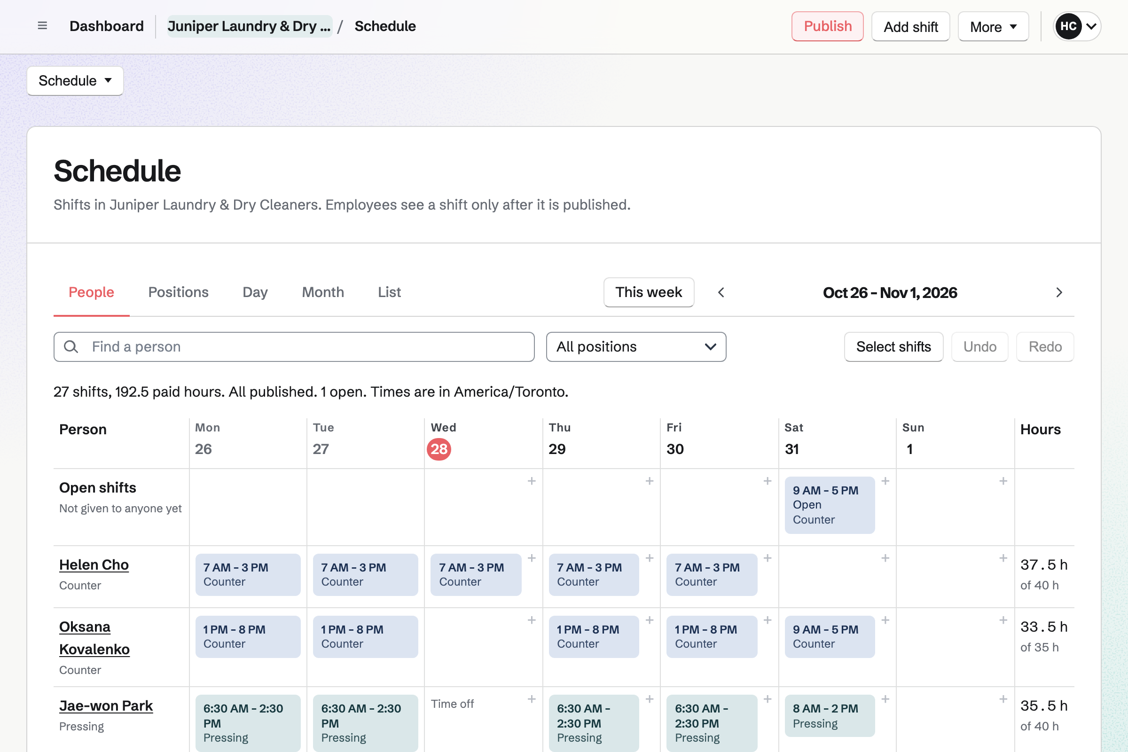Select the Wed 28 date header
The image size is (1128, 752).
tap(439, 449)
